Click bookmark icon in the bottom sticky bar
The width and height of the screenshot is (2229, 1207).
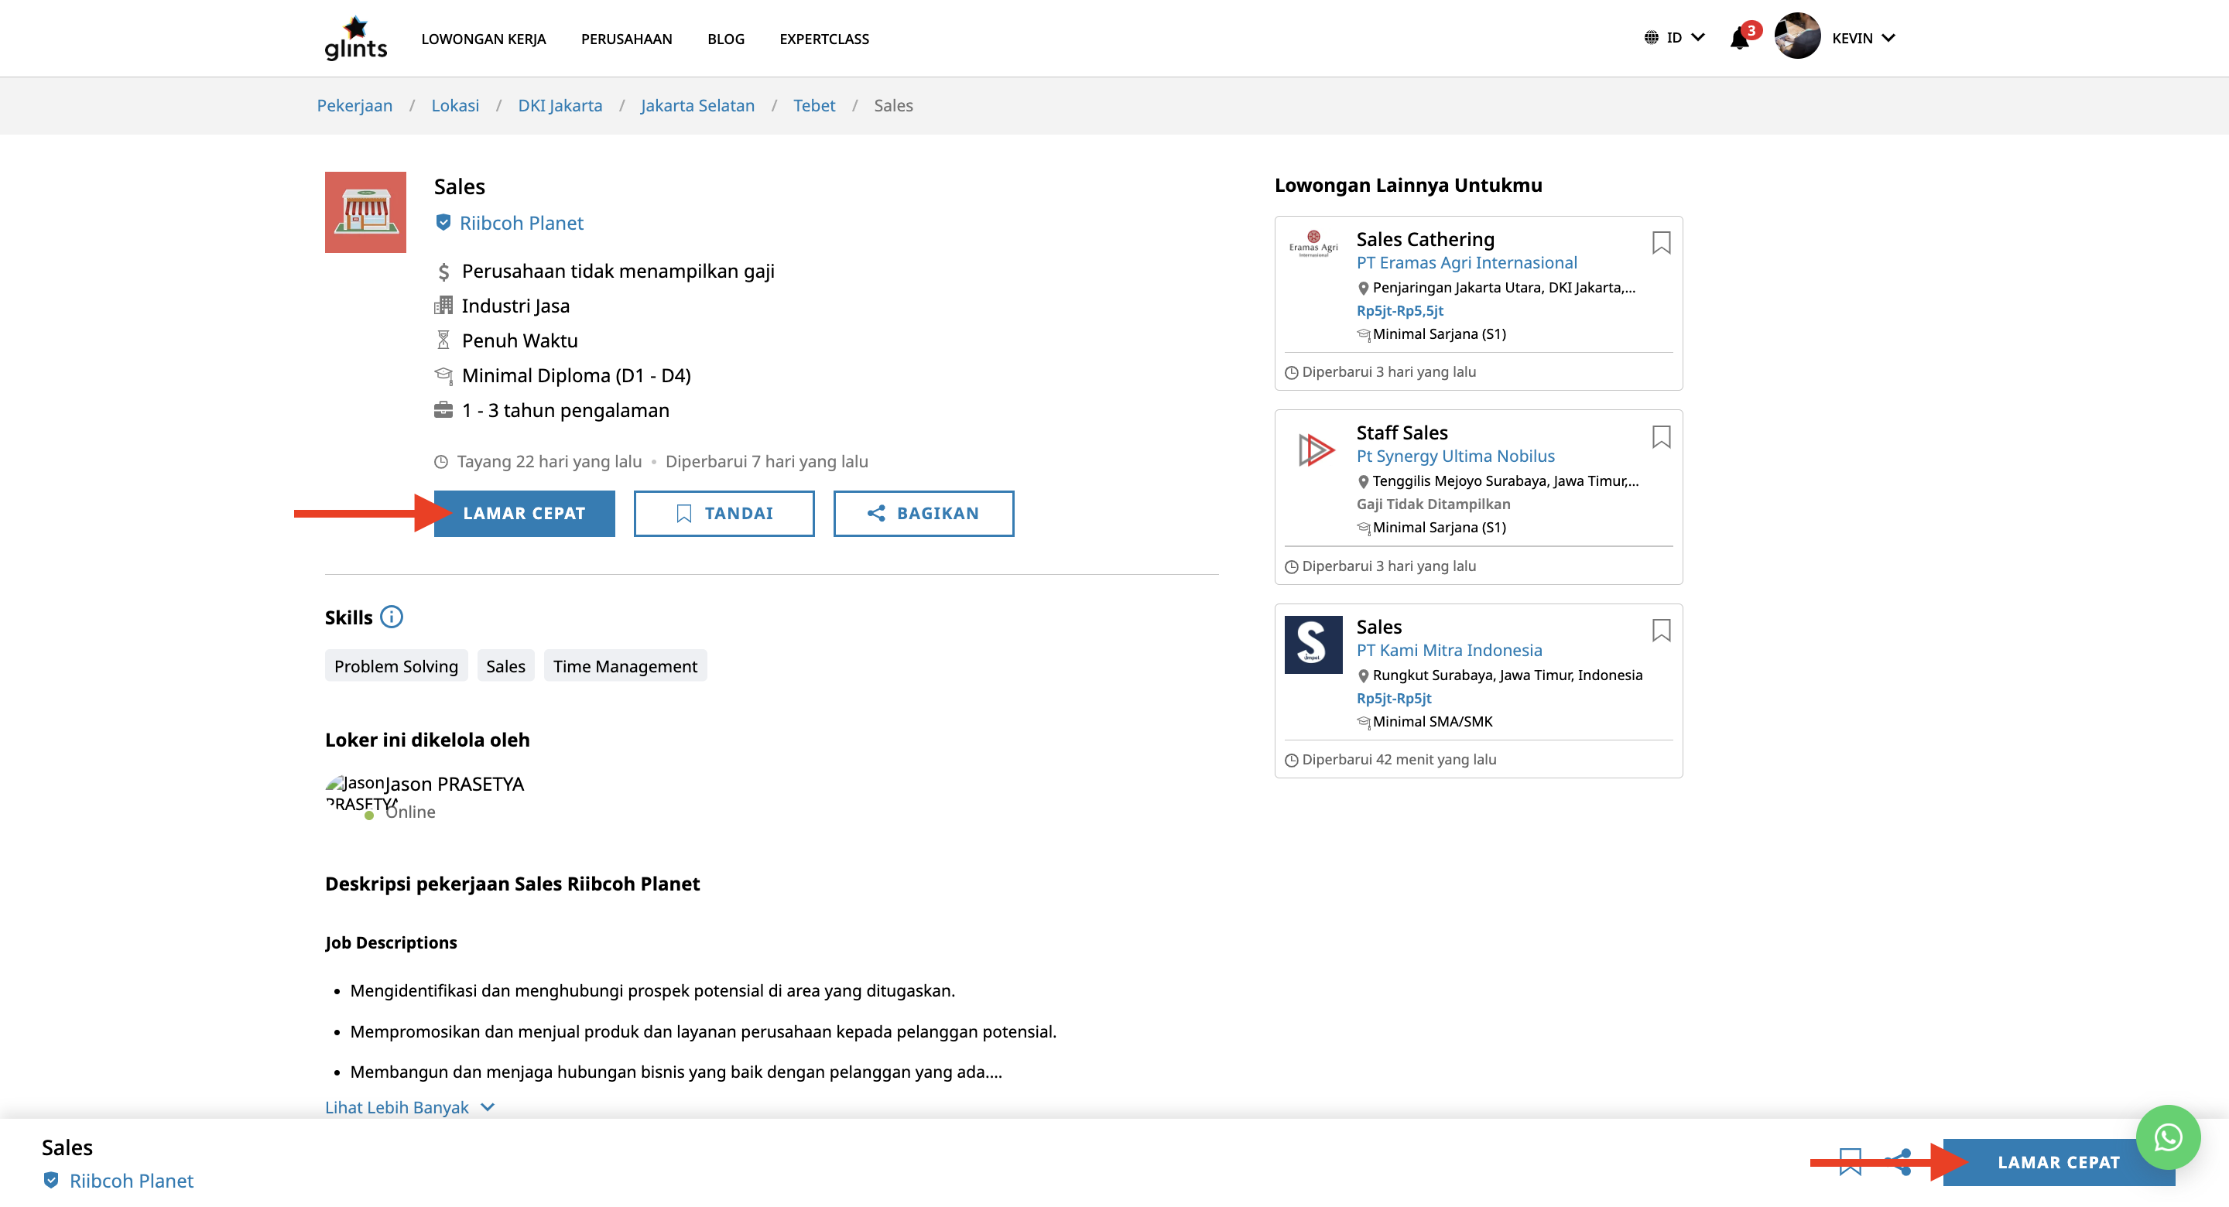1850,1162
